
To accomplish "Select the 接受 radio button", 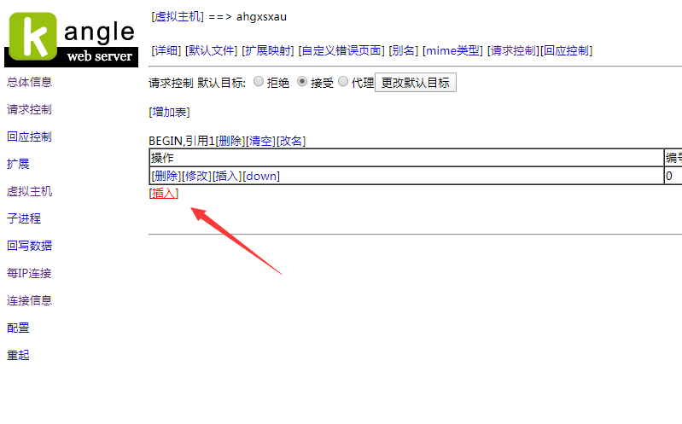I will coord(302,83).
